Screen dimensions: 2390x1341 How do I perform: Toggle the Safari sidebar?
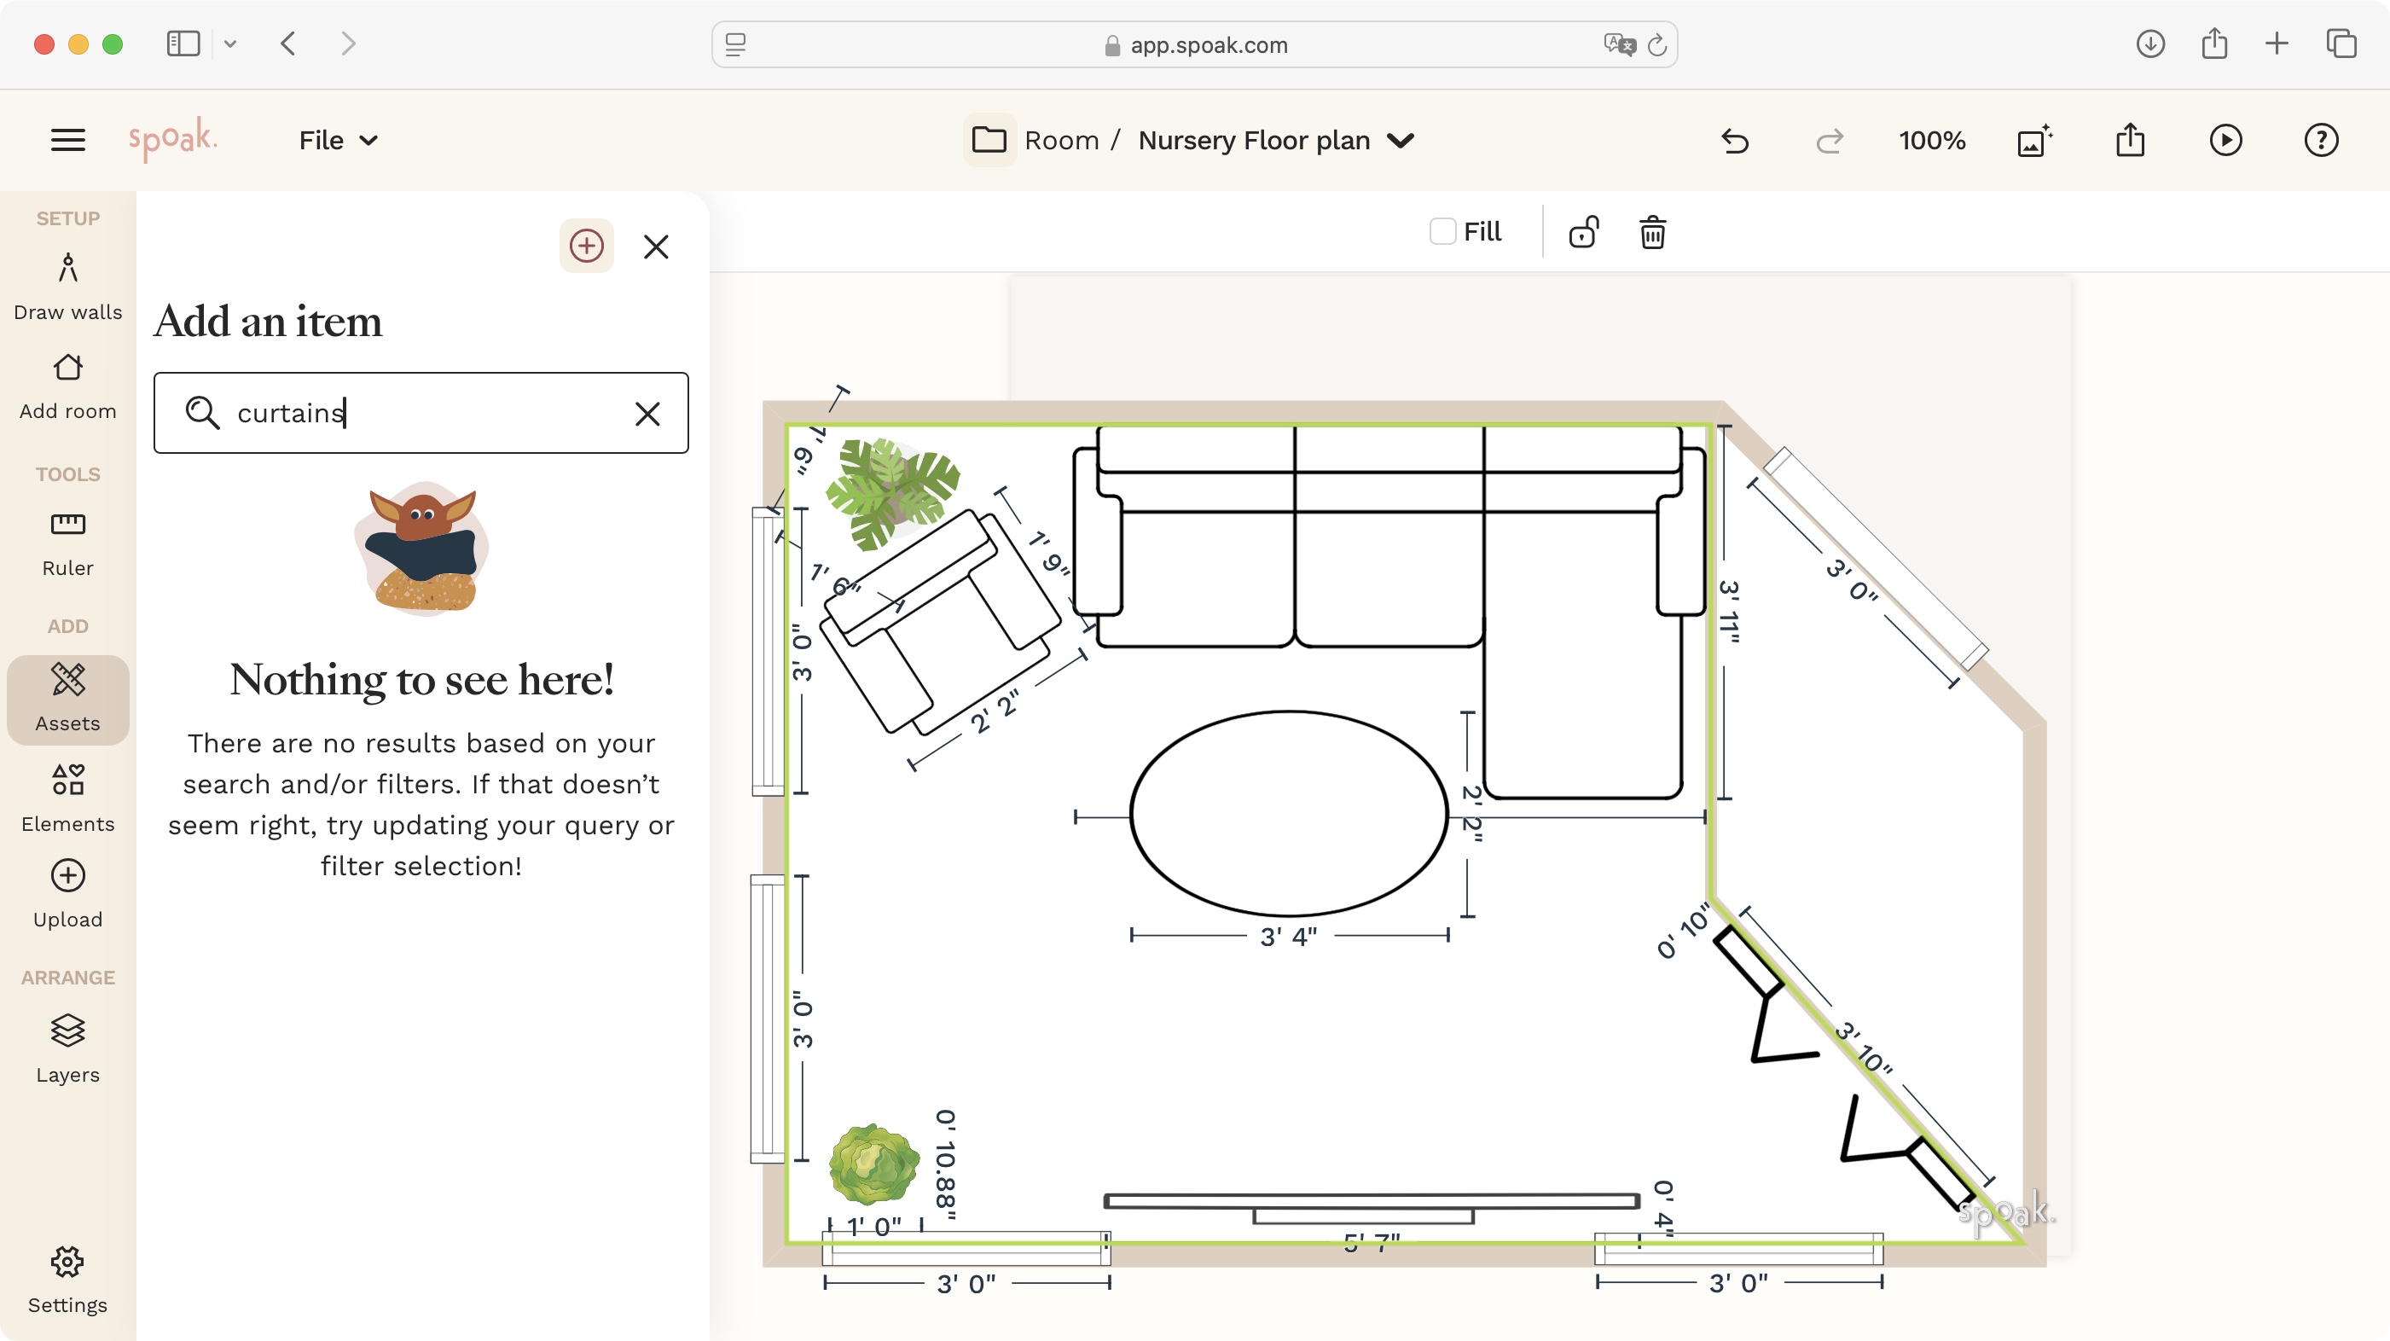(x=183, y=44)
